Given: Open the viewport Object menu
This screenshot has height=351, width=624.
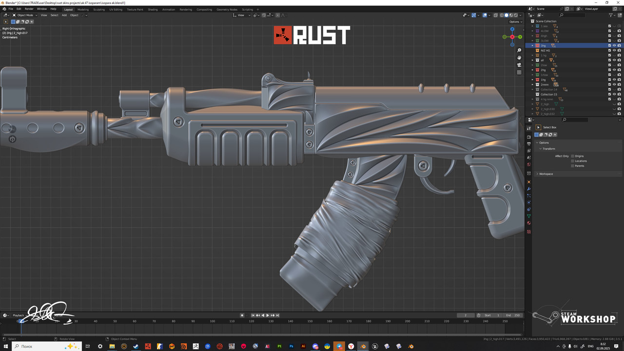Looking at the screenshot, I should click(74, 15).
